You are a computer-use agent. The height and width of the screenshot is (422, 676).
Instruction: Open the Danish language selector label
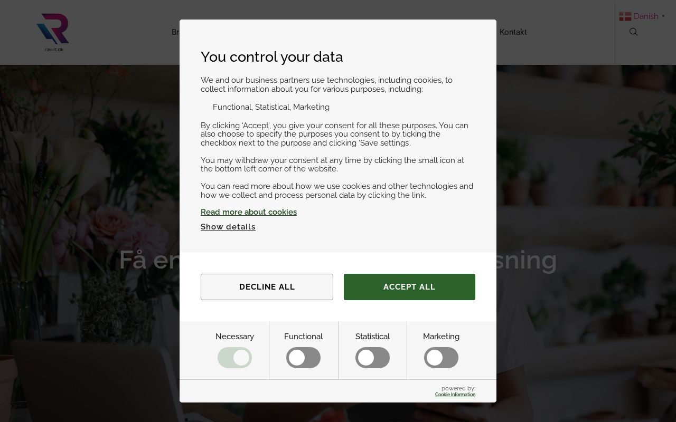click(x=646, y=16)
